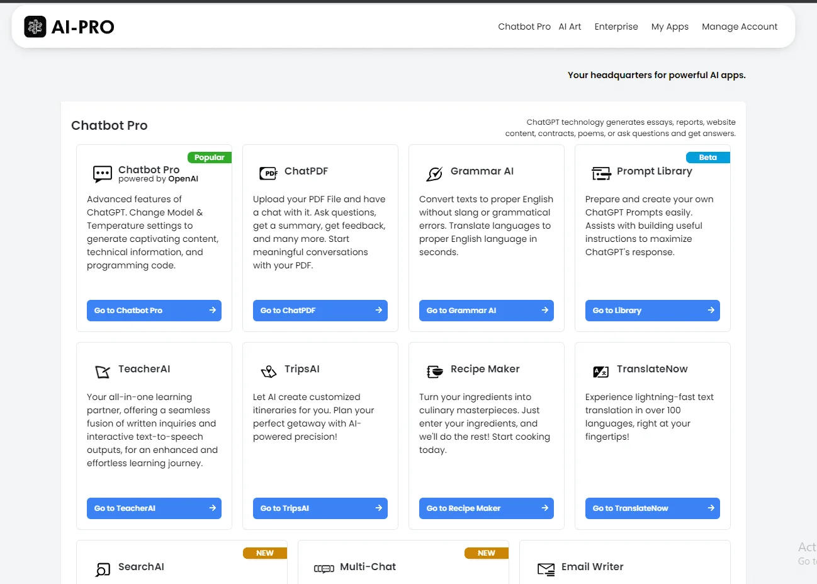Viewport: 817px width, 584px height.
Task: Click the TeacherAI card title
Action: [x=144, y=369]
